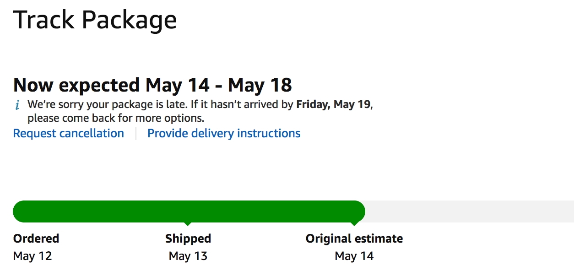Open Provide delivery instructions link
The height and width of the screenshot is (271, 574).
pyautogui.click(x=224, y=133)
